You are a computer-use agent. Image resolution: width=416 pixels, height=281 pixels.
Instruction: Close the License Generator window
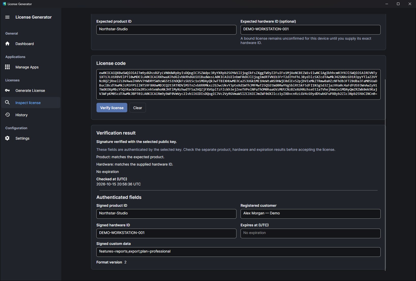point(410,4)
